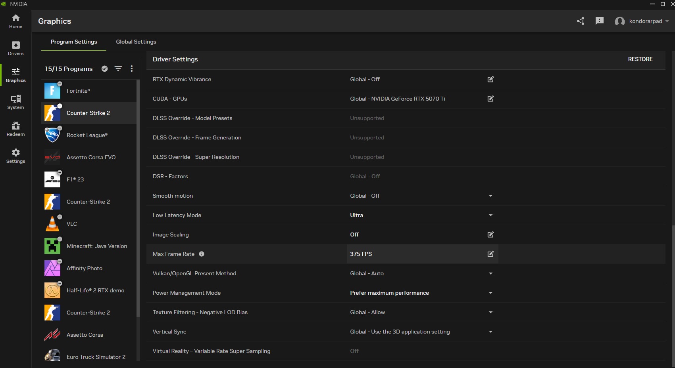Click the optimize-all checkmark icon
Screen dimensions: 675x368
click(105, 69)
